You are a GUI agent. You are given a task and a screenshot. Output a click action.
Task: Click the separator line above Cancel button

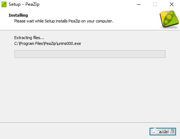90,123
